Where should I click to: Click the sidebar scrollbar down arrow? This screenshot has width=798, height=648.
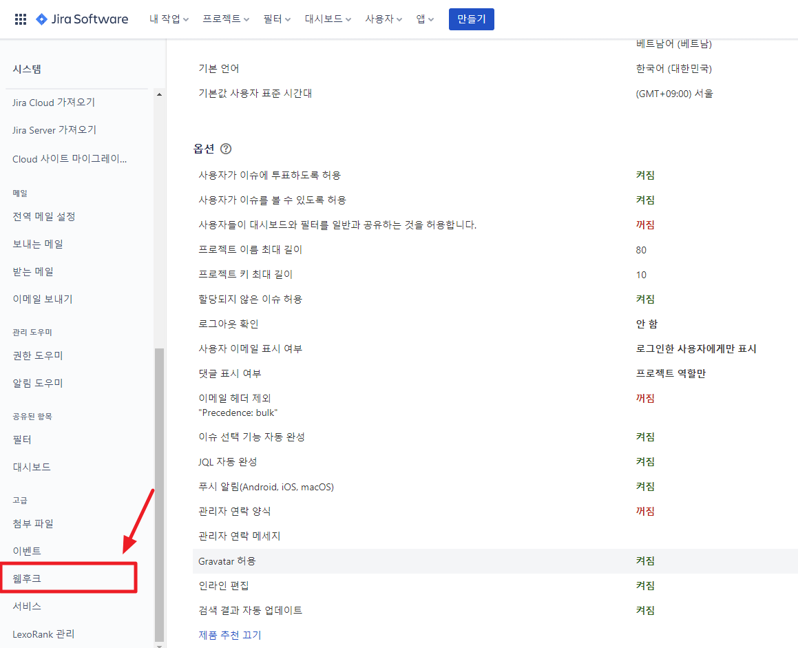pos(160,645)
